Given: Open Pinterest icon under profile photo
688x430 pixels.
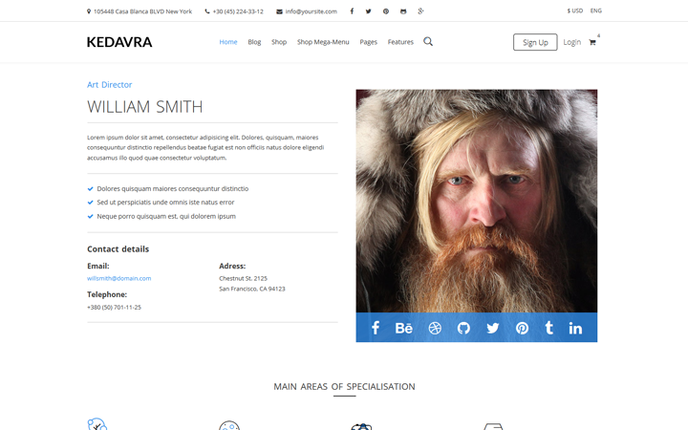Looking at the screenshot, I should [x=522, y=328].
